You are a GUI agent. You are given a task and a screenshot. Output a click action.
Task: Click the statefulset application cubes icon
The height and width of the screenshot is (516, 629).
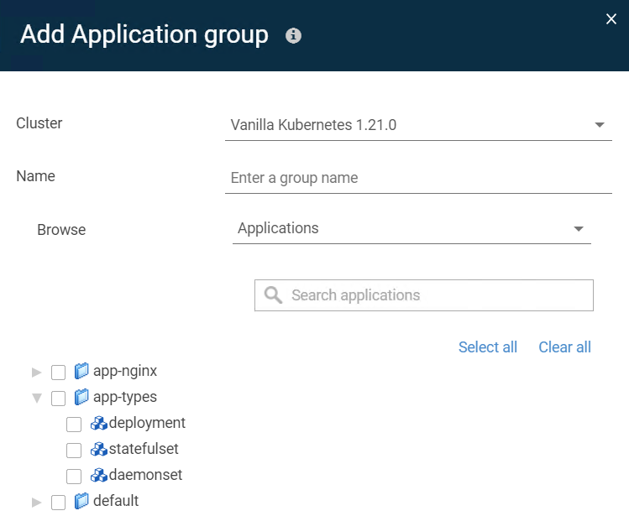(x=99, y=449)
